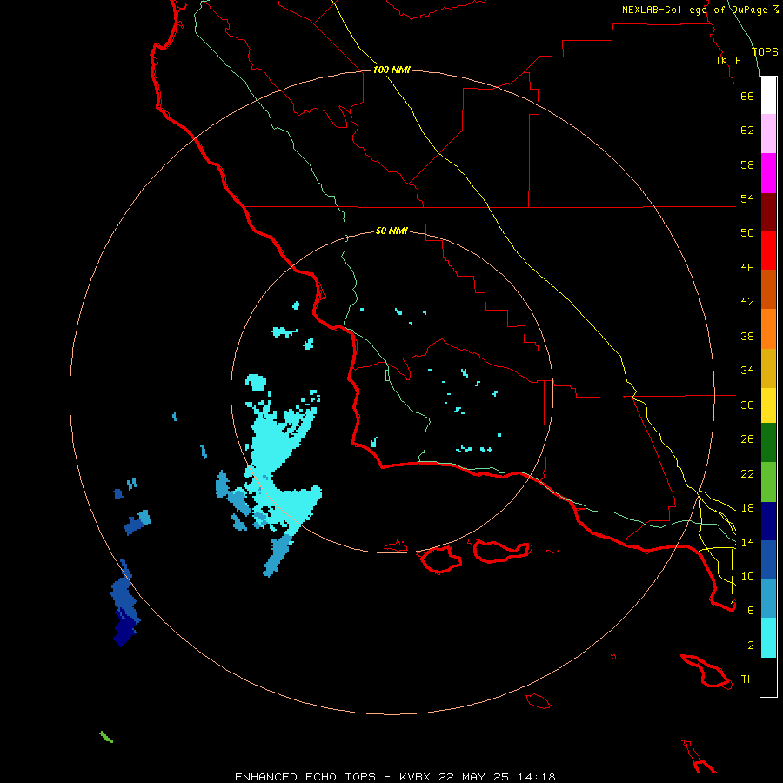Select the light green legend swatch
This screenshot has width=783, height=783.
(x=768, y=482)
